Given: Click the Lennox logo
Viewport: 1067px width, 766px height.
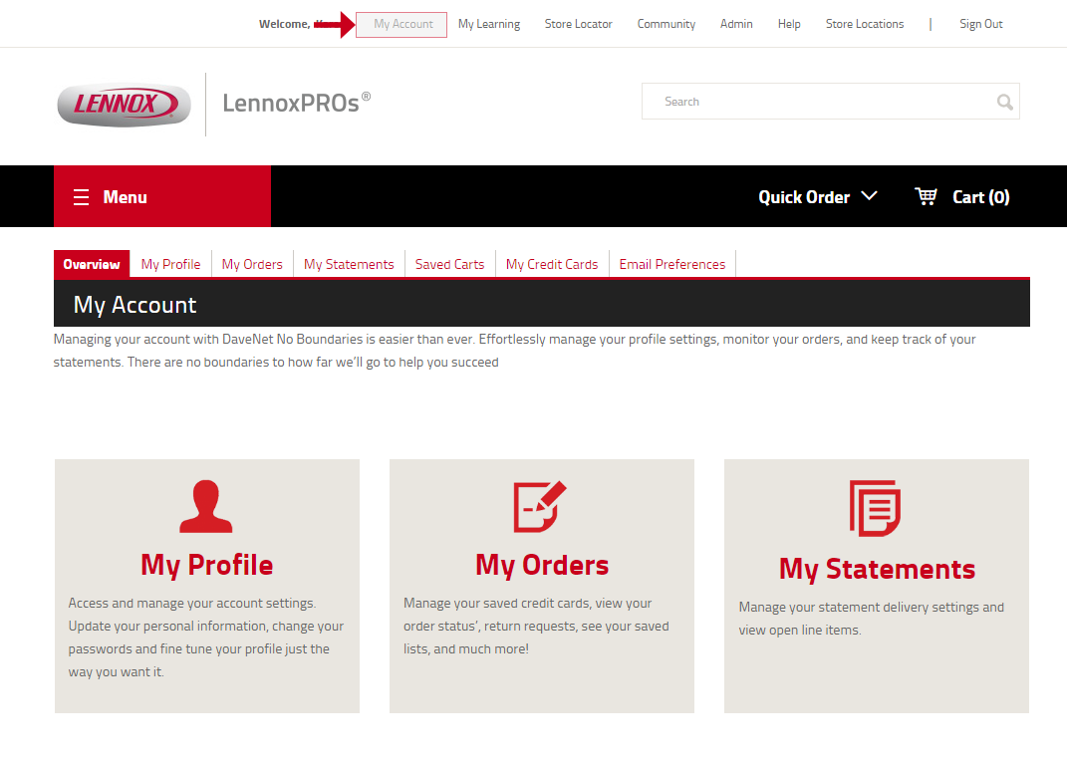Looking at the screenshot, I should [x=125, y=105].
